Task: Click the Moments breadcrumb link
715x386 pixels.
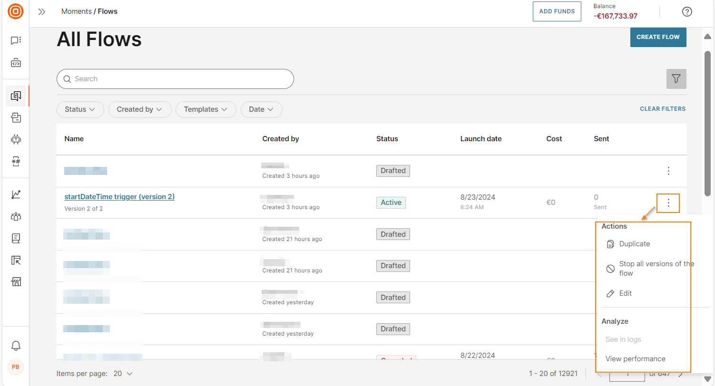Action: 76,11
